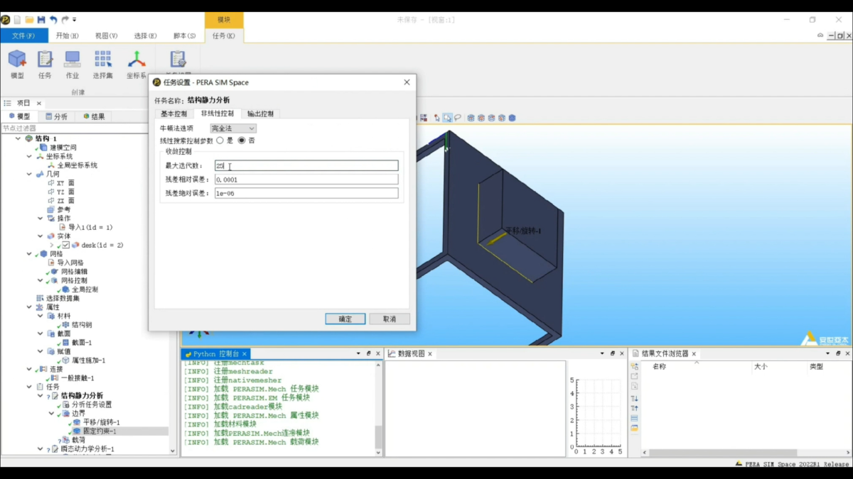Screen dimensions: 853x479
Task: Select 是 for 线性搜索控制参数
Action: point(220,141)
